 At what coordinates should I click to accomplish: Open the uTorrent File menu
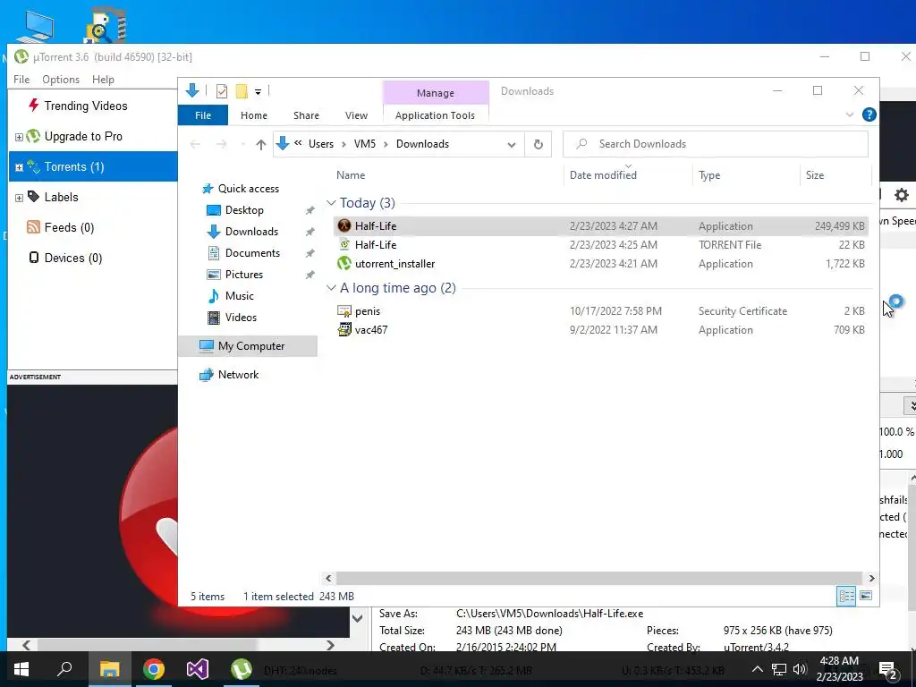pyautogui.click(x=21, y=80)
